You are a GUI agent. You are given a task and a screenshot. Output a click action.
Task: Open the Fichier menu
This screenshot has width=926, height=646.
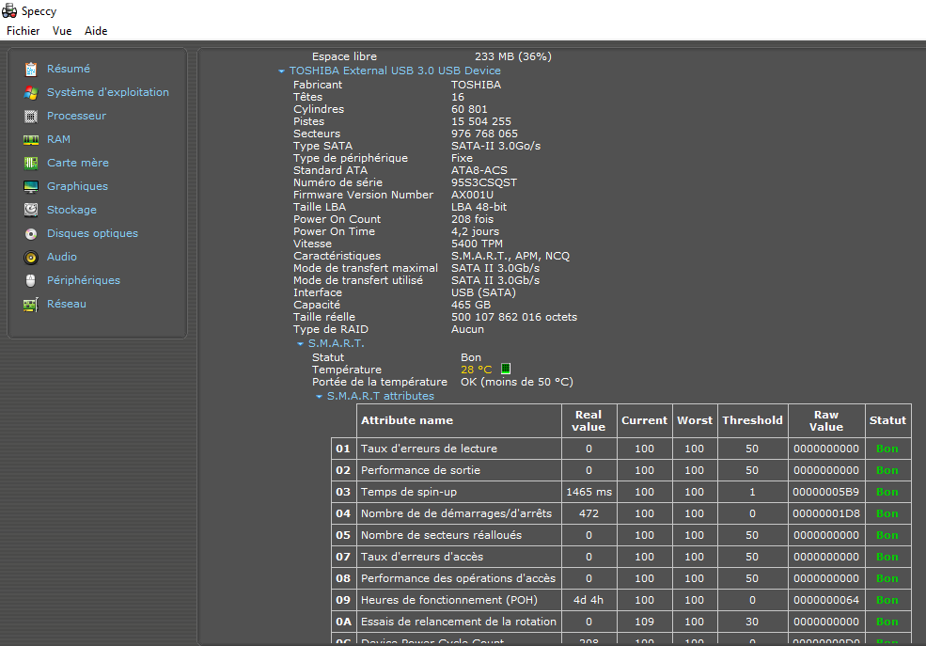tap(23, 31)
